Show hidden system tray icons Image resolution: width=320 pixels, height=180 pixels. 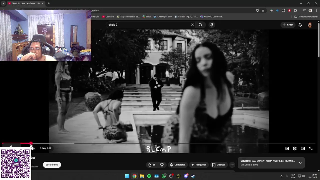[281, 176]
